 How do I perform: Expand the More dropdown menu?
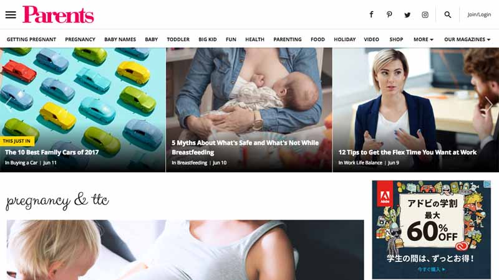pos(424,39)
